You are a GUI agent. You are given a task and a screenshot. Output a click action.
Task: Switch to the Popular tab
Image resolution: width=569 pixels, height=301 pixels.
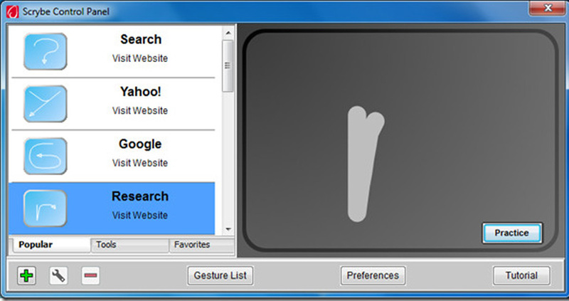click(x=49, y=245)
